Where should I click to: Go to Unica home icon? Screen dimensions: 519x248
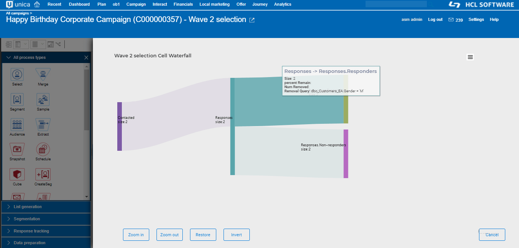[37, 5]
